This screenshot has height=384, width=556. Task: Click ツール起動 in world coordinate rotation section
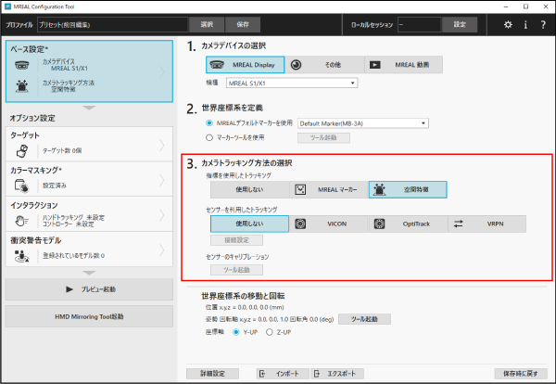[364, 319]
